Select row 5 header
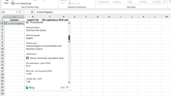 [2, 33]
